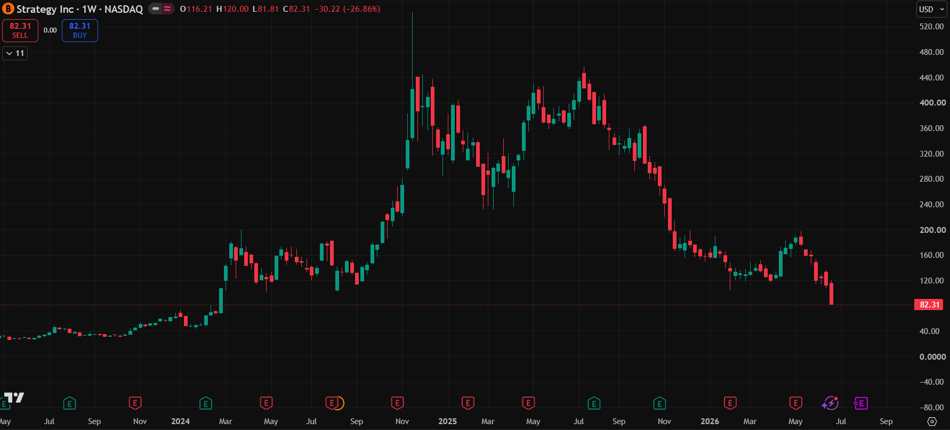This screenshot has height=430, width=950.
Task: Expand the collapsed 11 indicators legend
Action: coord(15,53)
